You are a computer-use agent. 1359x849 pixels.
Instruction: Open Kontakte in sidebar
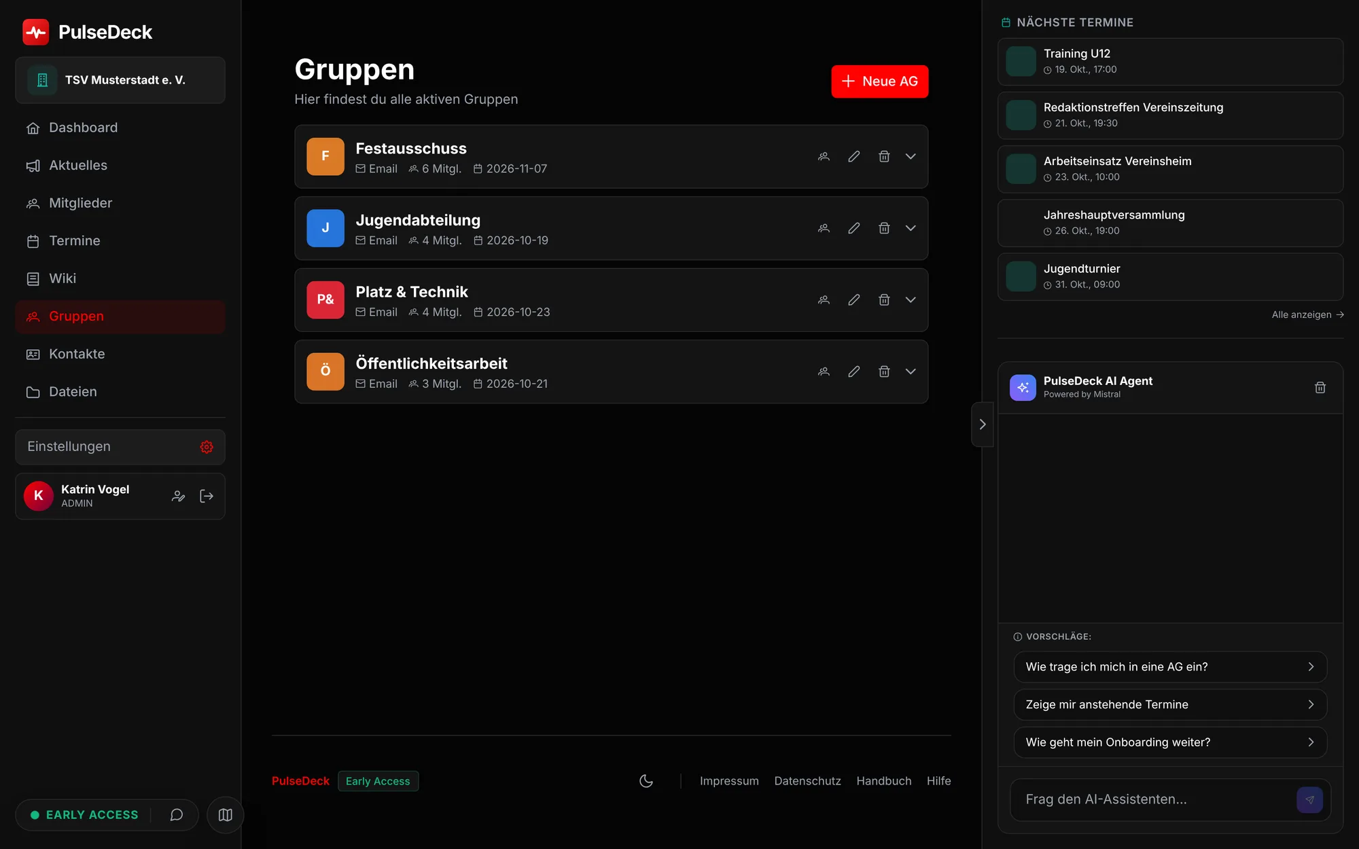pos(120,354)
